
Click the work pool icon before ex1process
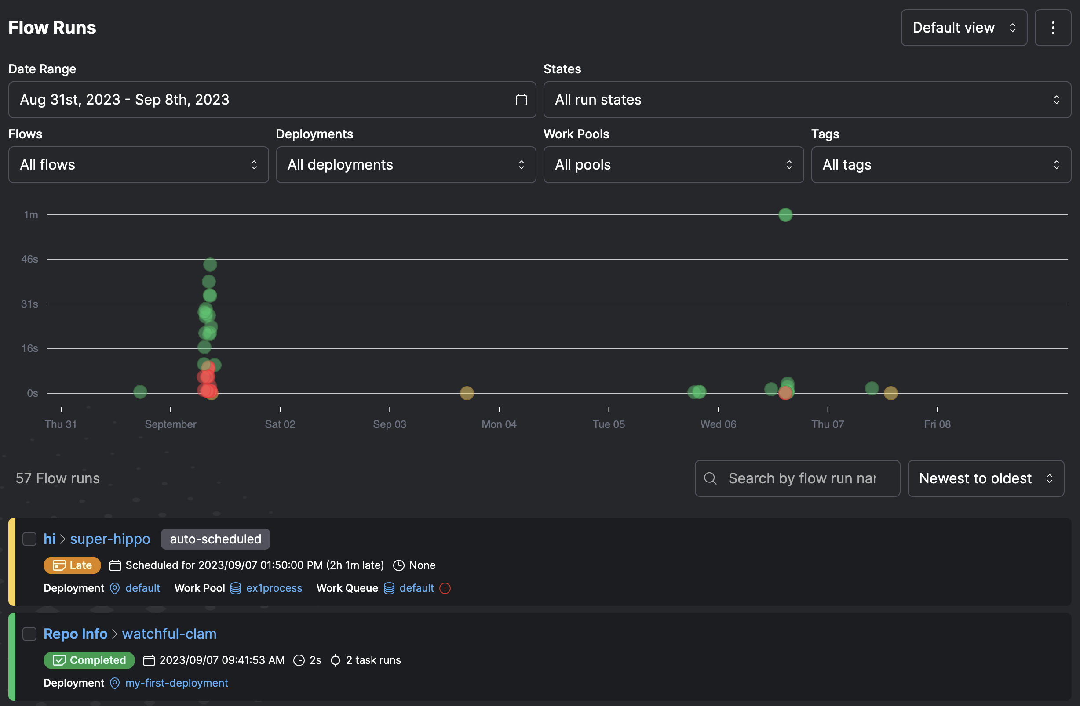(x=236, y=588)
